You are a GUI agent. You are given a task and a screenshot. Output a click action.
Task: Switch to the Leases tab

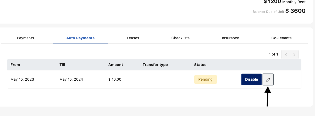133,38
